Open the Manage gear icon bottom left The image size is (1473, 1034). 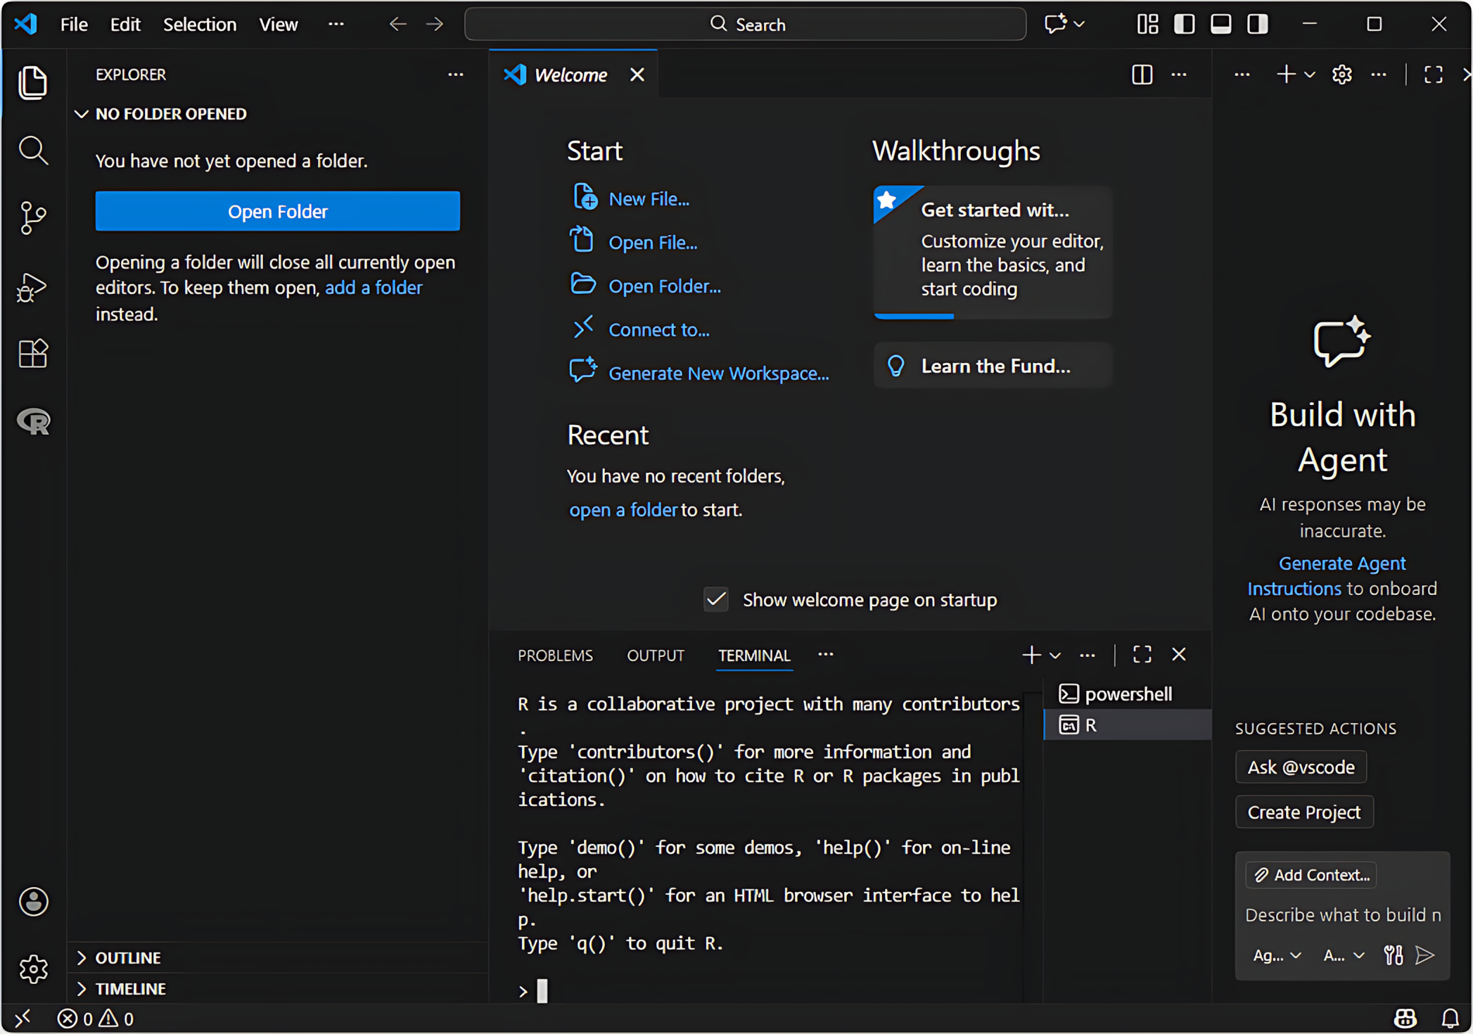pyautogui.click(x=32, y=969)
